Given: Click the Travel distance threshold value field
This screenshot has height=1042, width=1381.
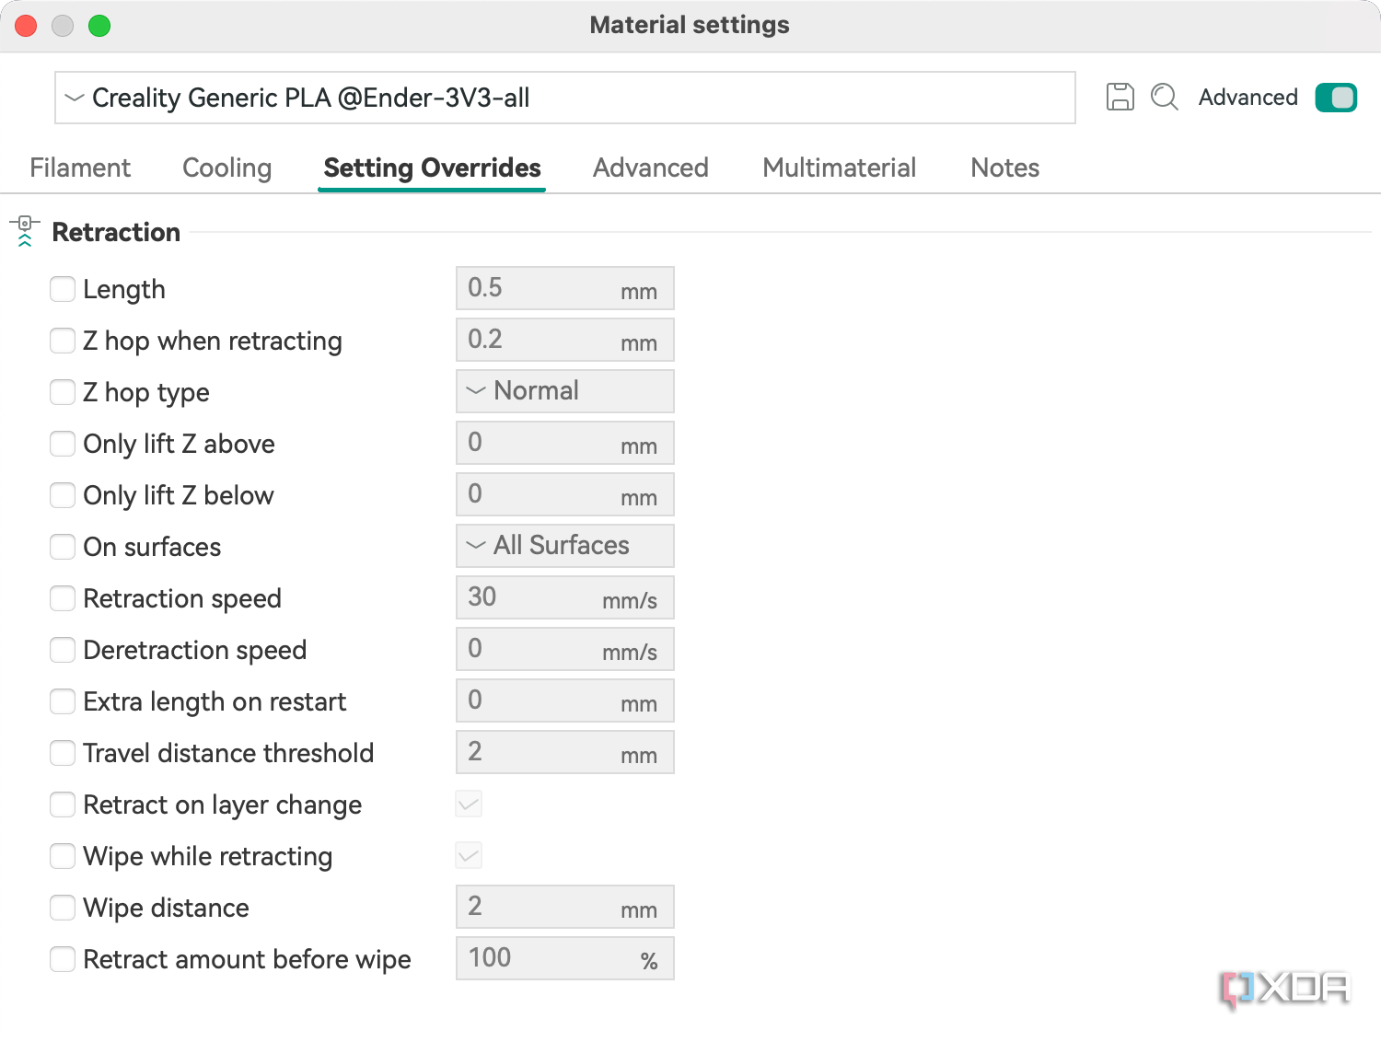Looking at the screenshot, I should tap(565, 752).
